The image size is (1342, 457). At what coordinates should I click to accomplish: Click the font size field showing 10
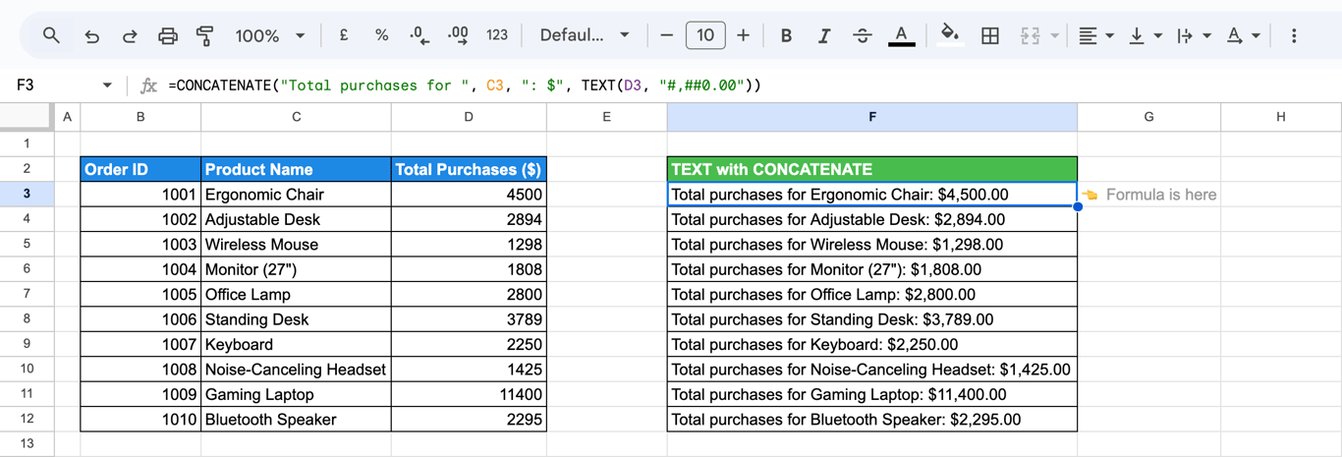click(705, 35)
